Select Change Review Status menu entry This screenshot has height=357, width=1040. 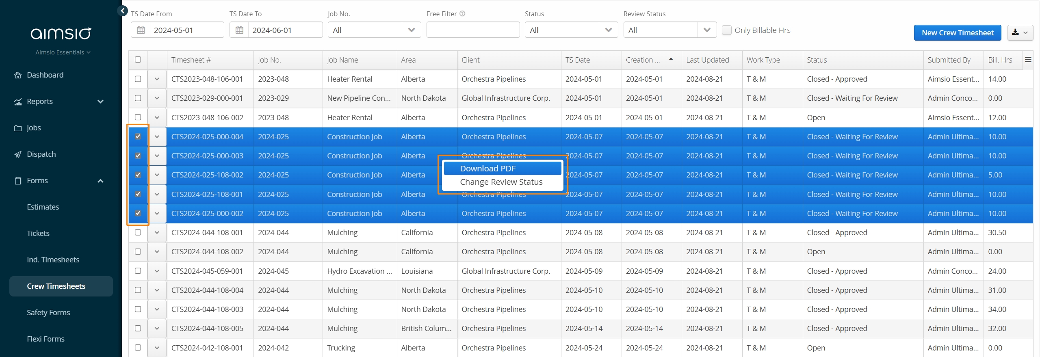click(502, 182)
